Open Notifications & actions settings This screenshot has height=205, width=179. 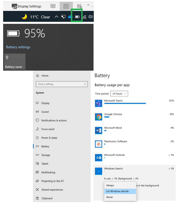62,120
